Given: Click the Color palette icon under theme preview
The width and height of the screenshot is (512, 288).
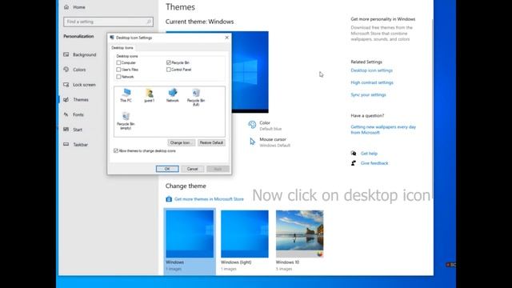Looking at the screenshot, I should 252,125.
